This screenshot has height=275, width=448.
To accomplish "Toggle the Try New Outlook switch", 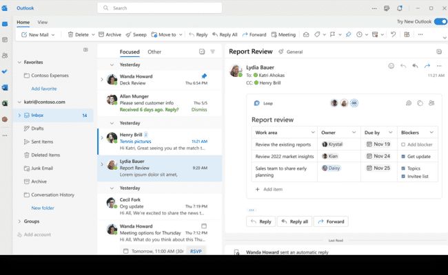I will click(439, 22).
